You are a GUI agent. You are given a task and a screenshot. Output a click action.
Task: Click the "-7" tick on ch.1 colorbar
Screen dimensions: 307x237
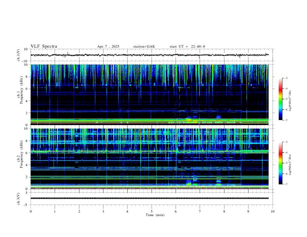pyautogui.click(x=286, y=120)
